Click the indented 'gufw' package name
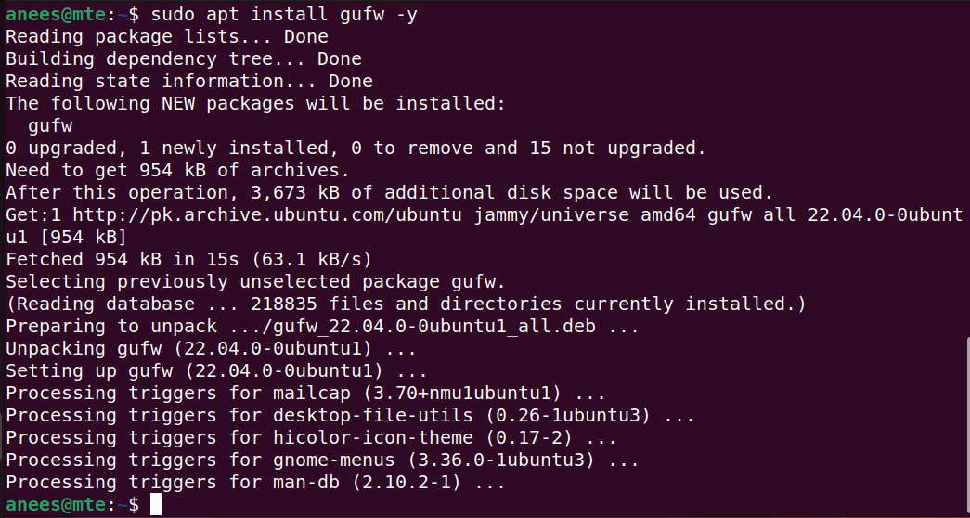The height and width of the screenshot is (518, 970). point(50,125)
